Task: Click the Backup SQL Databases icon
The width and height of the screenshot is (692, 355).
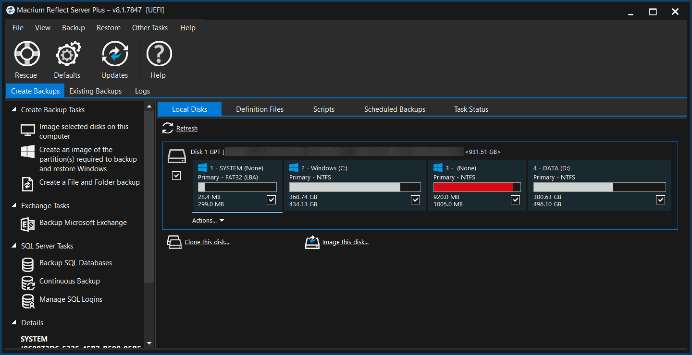Action: click(28, 264)
